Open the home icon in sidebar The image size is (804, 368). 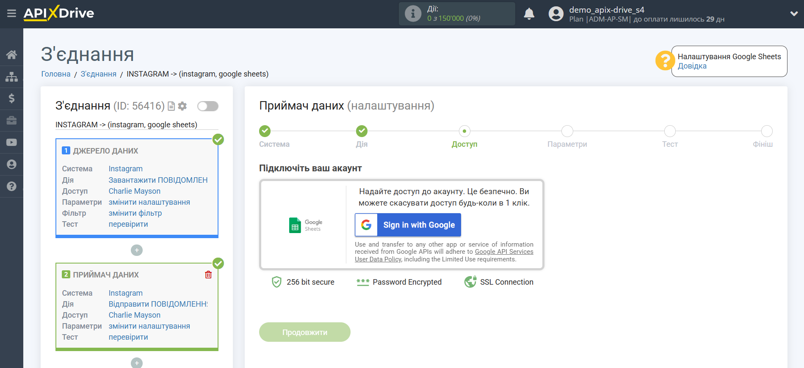pyautogui.click(x=11, y=55)
